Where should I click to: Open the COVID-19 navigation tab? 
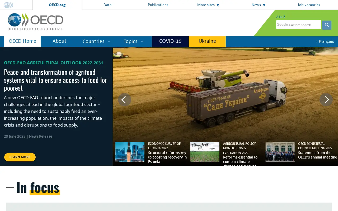pos(170,41)
